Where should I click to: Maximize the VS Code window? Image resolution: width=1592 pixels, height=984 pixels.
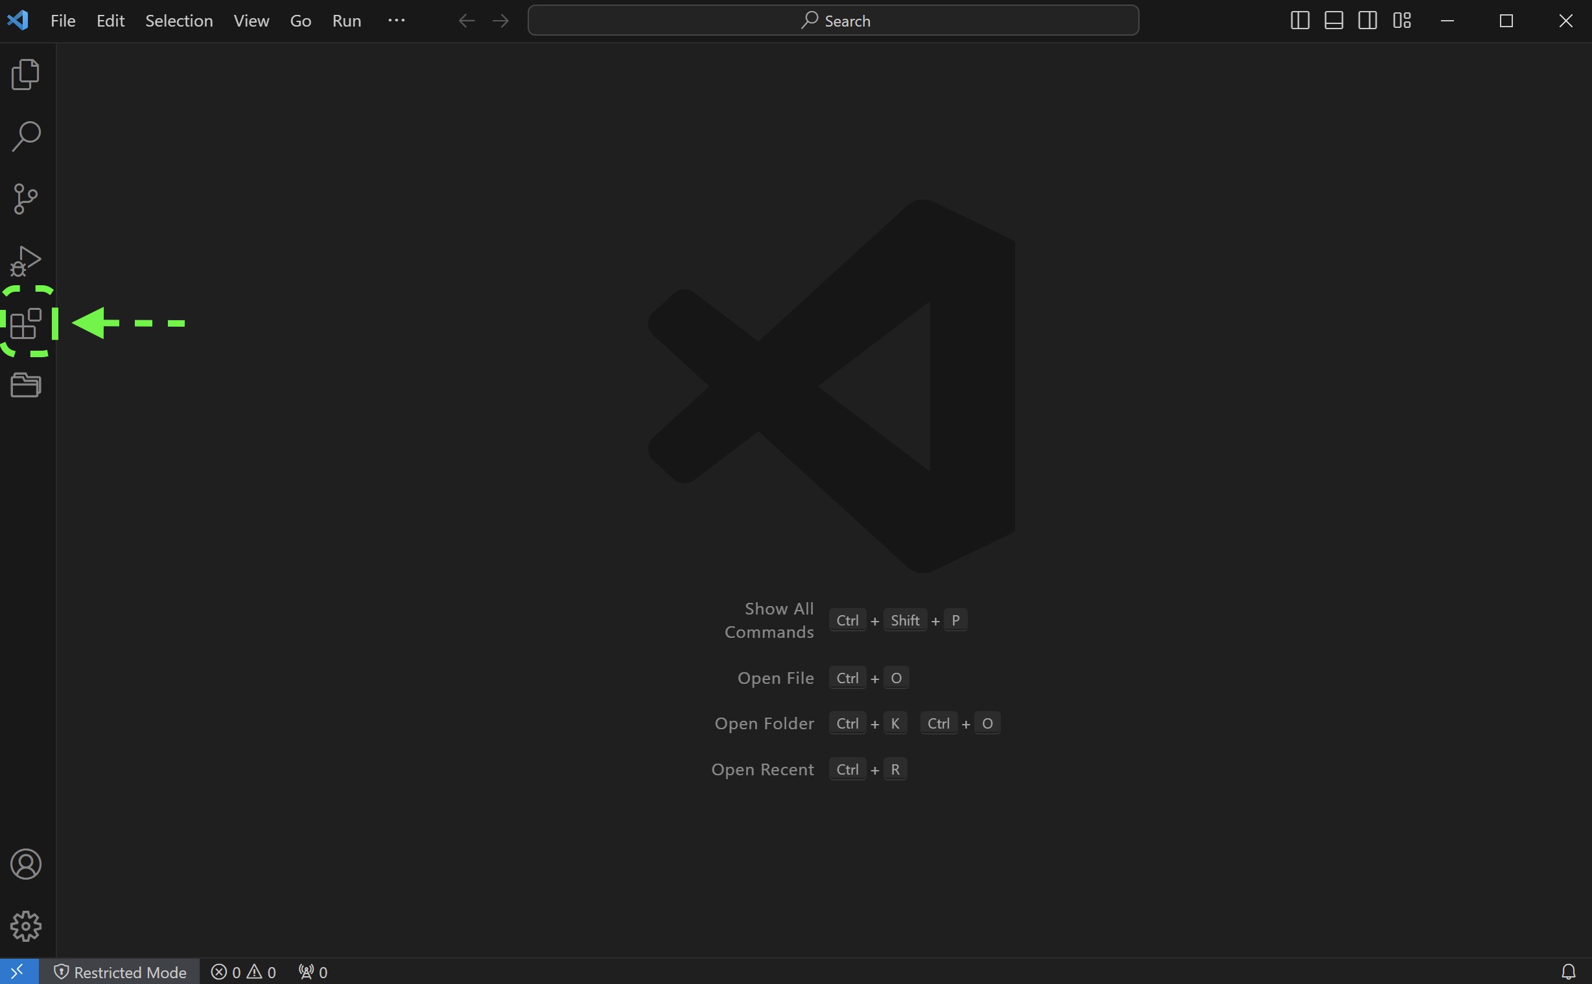tap(1506, 21)
